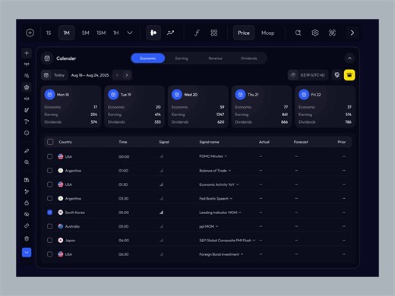Screen dimensions: 395x296
Task: Select the Price tab in toolbar
Action: (x=244, y=33)
